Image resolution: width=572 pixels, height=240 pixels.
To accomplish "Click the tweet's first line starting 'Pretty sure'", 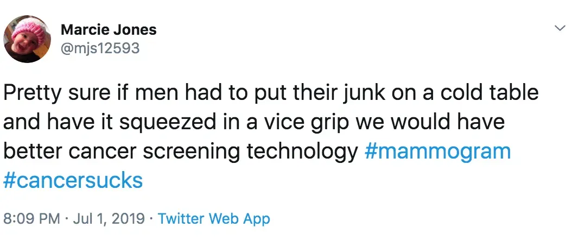I will point(270,93).
